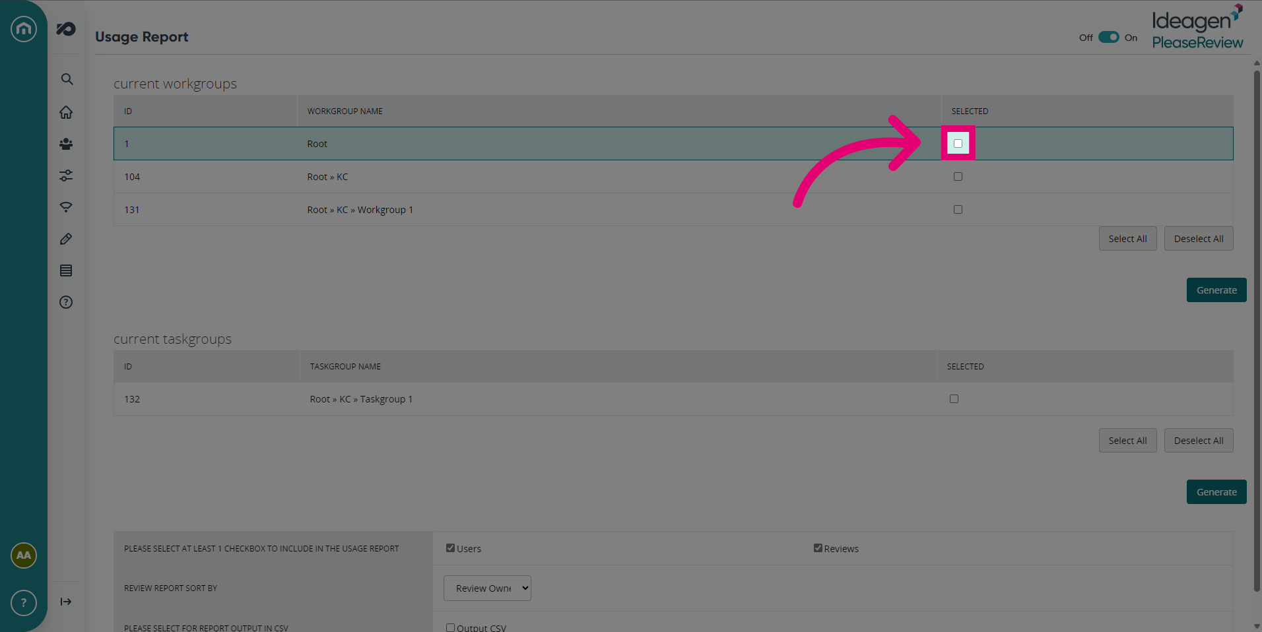
Task: Click the Usage Report page title
Action: pos(142,37)
